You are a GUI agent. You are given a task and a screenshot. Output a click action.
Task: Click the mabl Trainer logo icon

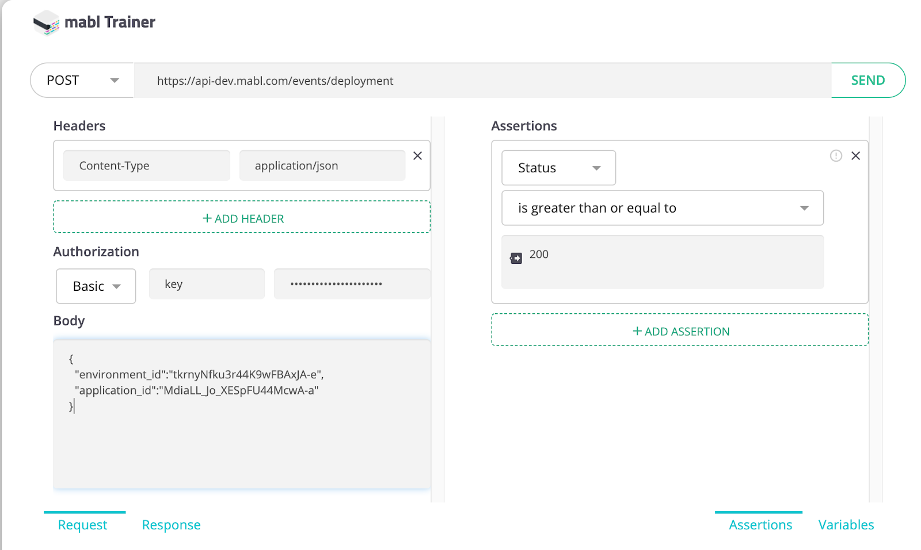(x=46, y=23)
